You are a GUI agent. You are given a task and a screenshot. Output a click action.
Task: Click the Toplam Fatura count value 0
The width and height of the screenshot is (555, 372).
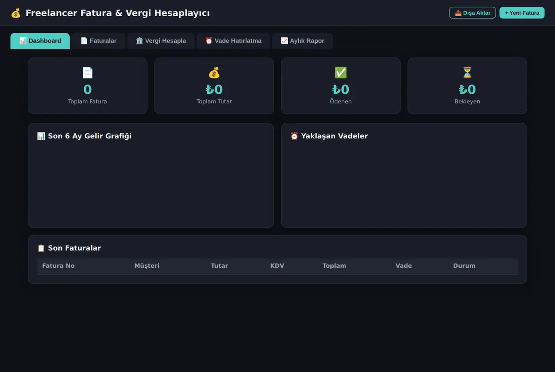pos(87,90)
